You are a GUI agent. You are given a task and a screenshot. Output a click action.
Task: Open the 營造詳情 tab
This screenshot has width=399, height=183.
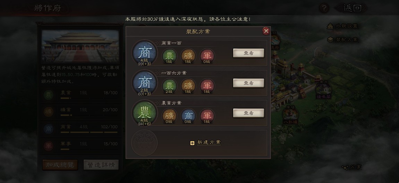point(101,165)
